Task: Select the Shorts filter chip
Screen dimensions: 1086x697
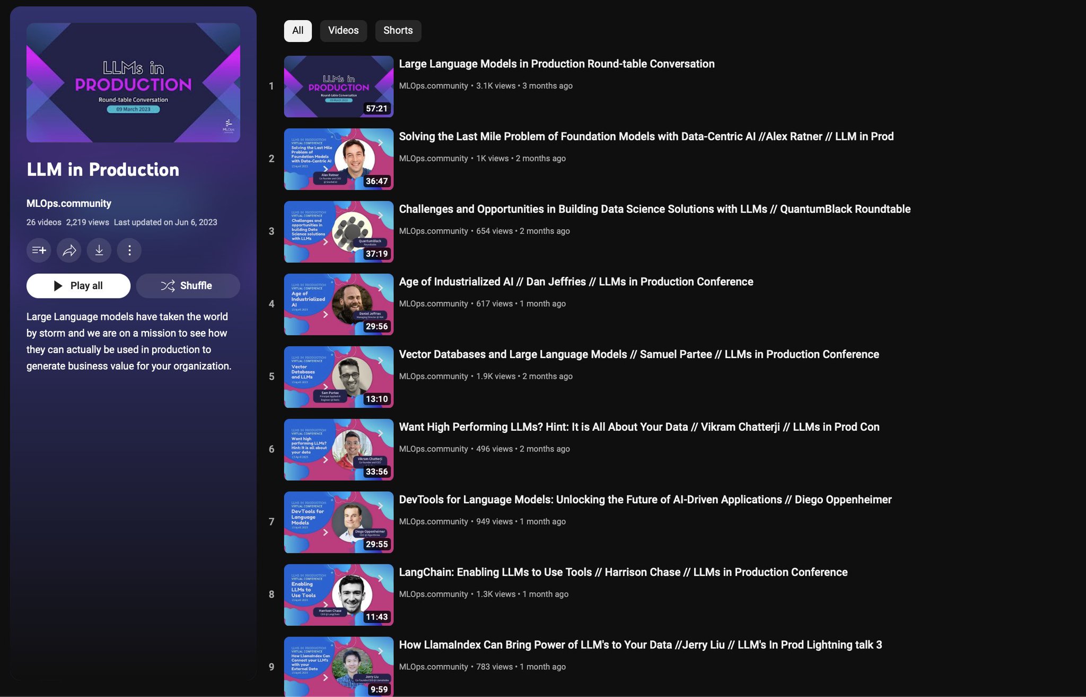Action: pyautogui.click(x=398, y=31)
